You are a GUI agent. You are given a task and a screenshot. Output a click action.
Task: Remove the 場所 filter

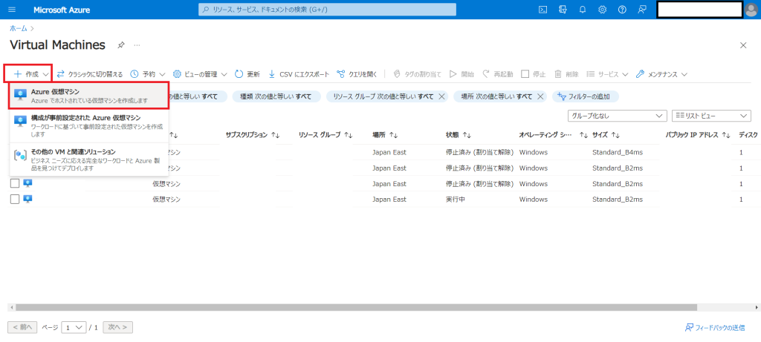(540, 96)
